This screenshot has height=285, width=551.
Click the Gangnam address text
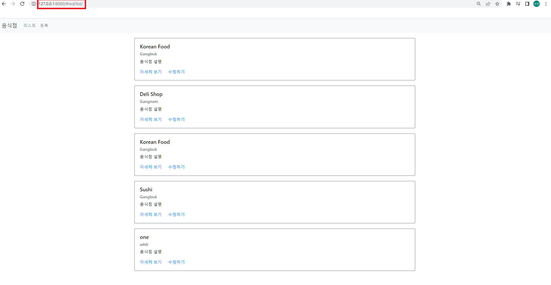149,101
